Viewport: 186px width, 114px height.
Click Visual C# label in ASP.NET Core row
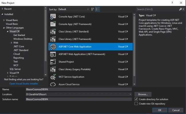pyautogui.click(x=123, y=47)
